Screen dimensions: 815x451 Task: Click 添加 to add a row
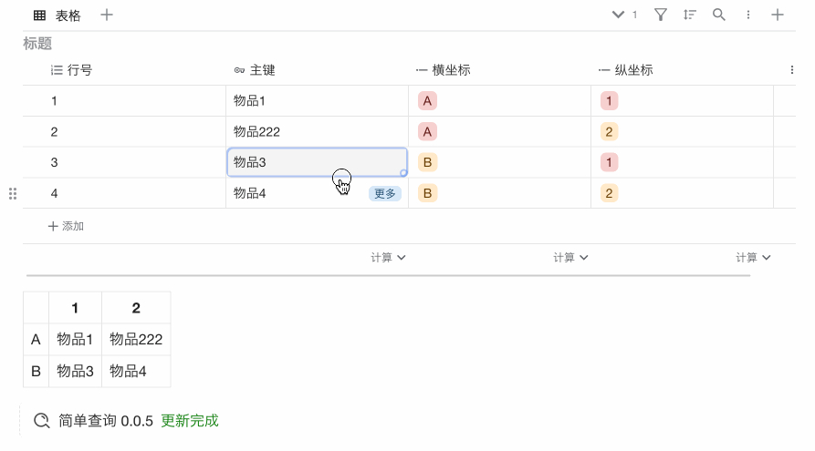[66, 226]
